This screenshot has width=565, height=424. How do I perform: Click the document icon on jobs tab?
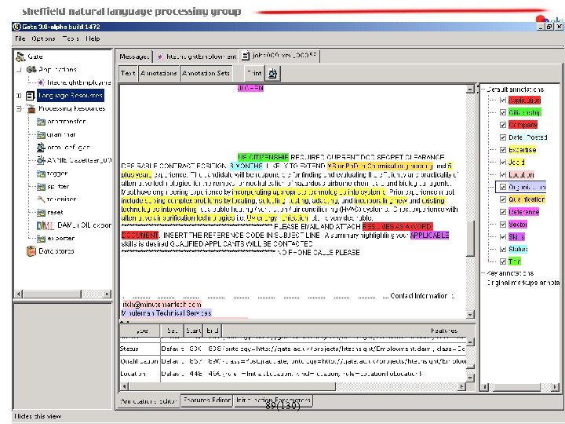coord(246,56)
